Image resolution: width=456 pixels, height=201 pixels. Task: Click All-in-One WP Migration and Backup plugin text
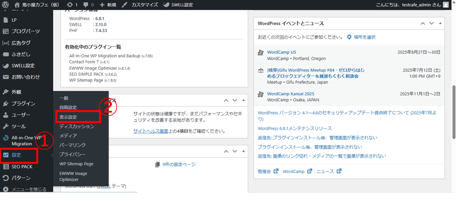[111, 56]
